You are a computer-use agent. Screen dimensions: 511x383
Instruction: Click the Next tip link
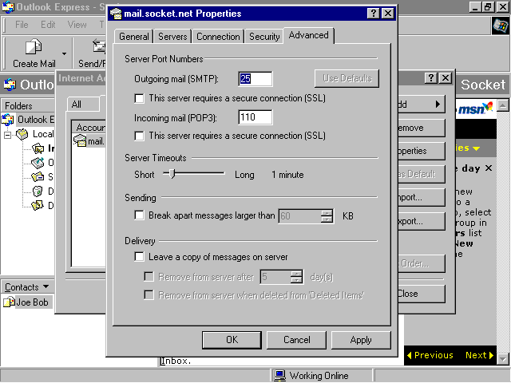tap(479, 355)
